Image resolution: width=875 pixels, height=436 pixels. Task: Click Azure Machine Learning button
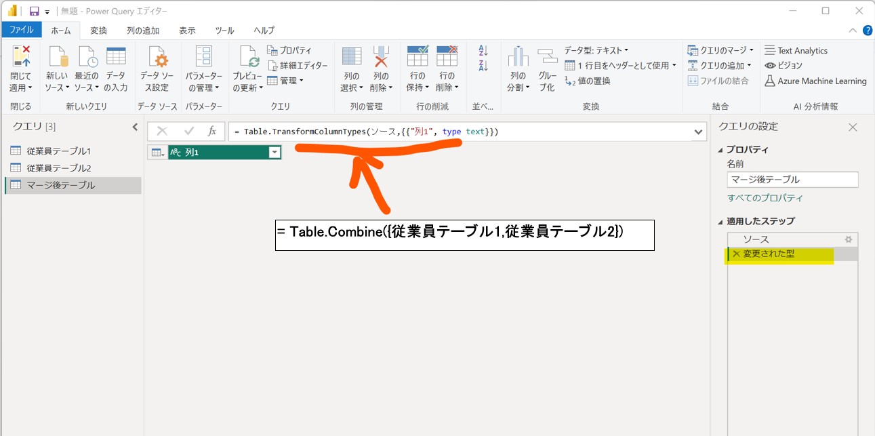pyautogui.click(x=816, y=81)
